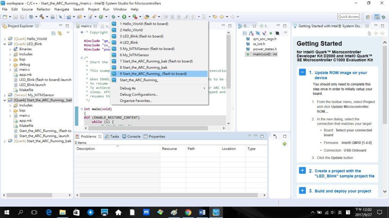Switch to the Console tab
Viewport: 389px width, 218px height.
pos(131,136)
